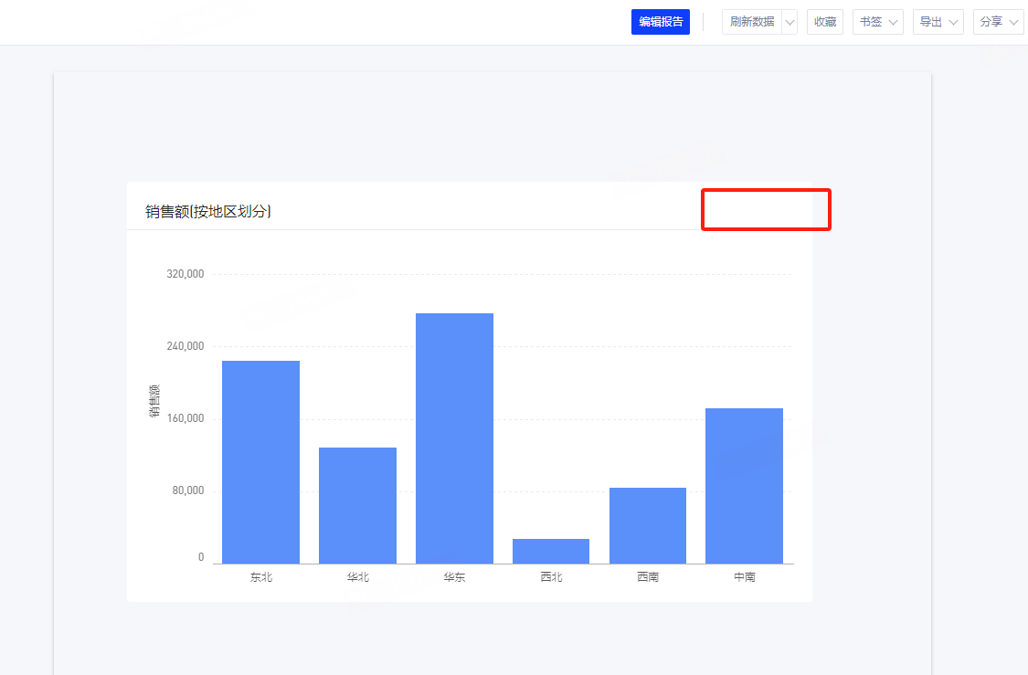This screenshot has width=1028, height=675.
Task: Select the 东北 bar in the chart
Action: tap(260, 461)
